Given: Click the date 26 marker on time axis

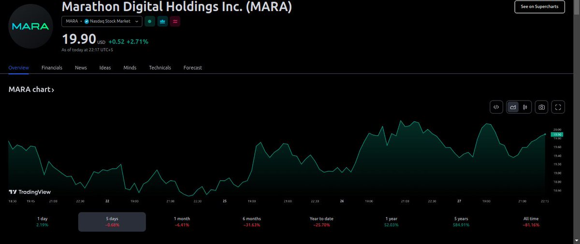Looking at the screenshot, I should (x=342, y=201).
